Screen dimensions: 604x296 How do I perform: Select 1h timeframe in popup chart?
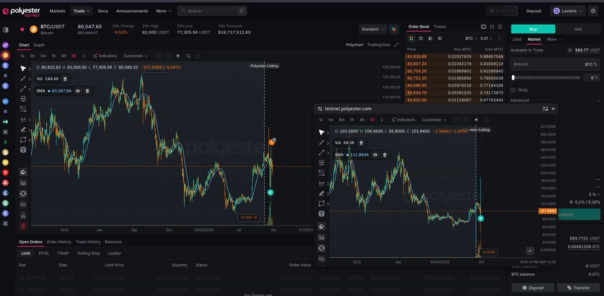pos(352,120)
